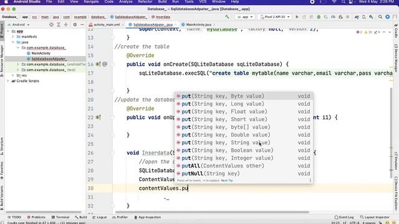Sync project with Gradle files icon

pyautogui.click(x=357, y=17)
